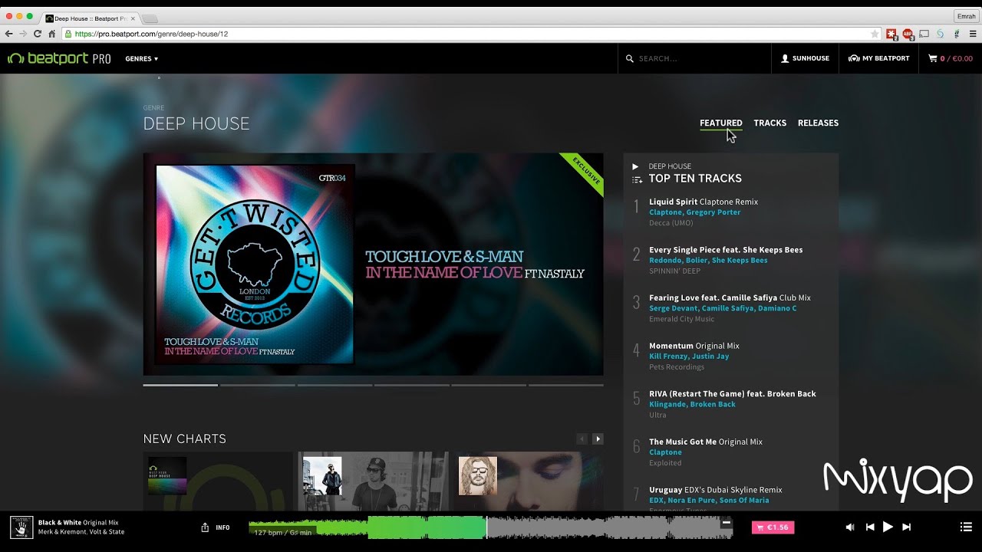
Task: Seek within the player waveform
Action: [490, 527]
